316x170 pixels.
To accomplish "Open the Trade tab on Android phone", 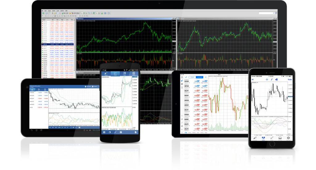I will [125, 74].
